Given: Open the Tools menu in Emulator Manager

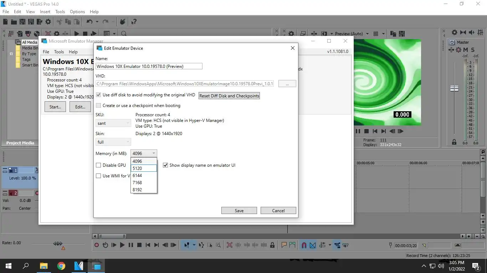Looking at the screenshot, I should (59, 52).
